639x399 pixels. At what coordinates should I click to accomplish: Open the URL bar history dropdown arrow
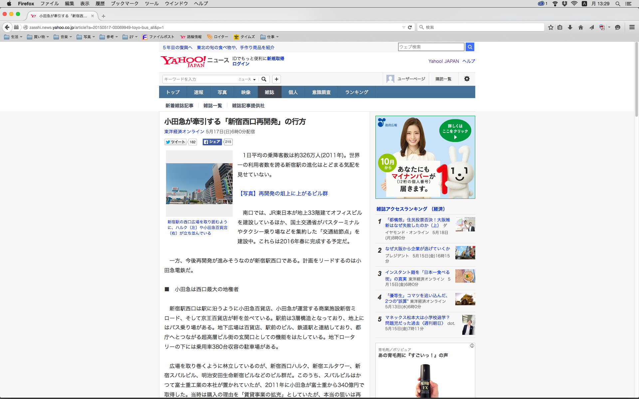404,27
